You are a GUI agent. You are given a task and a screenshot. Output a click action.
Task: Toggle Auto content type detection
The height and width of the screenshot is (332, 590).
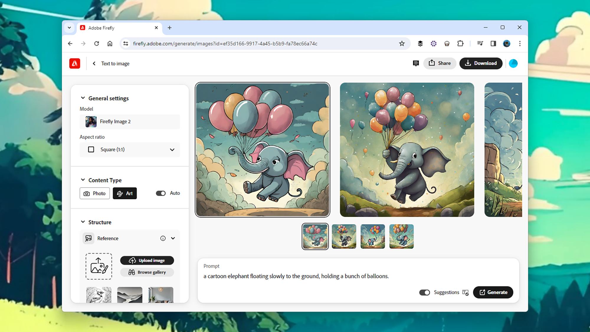pyautogui.click(x=161, y=193)
